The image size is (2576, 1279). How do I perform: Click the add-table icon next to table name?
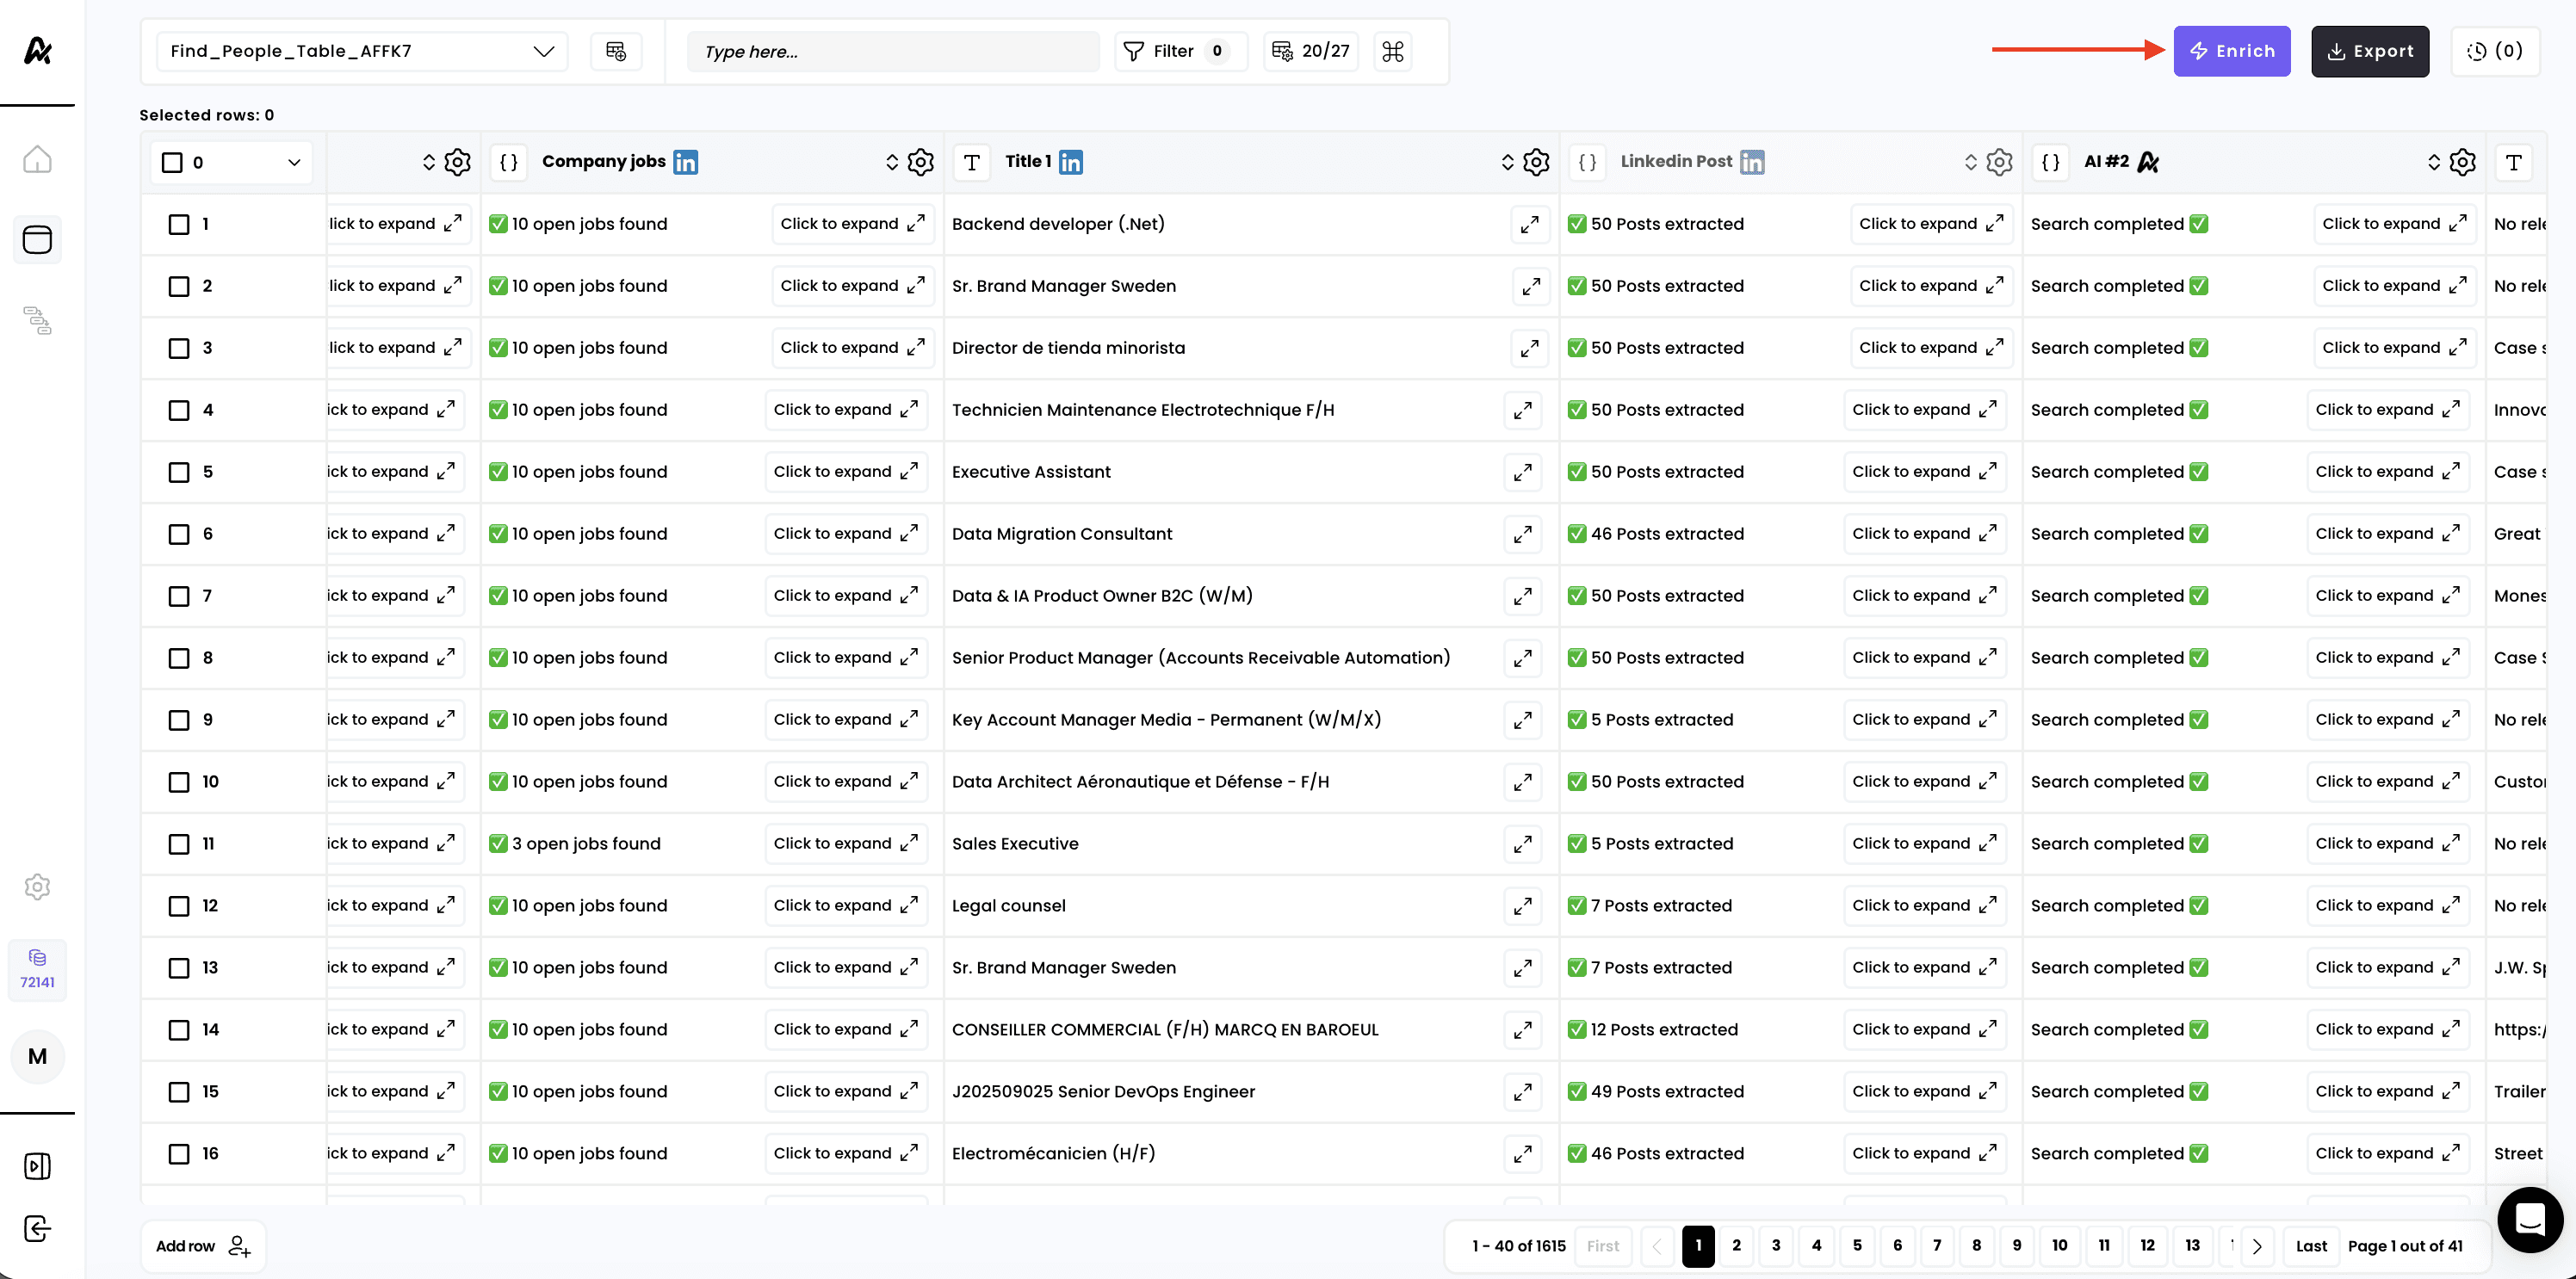[x=616, y=51]
